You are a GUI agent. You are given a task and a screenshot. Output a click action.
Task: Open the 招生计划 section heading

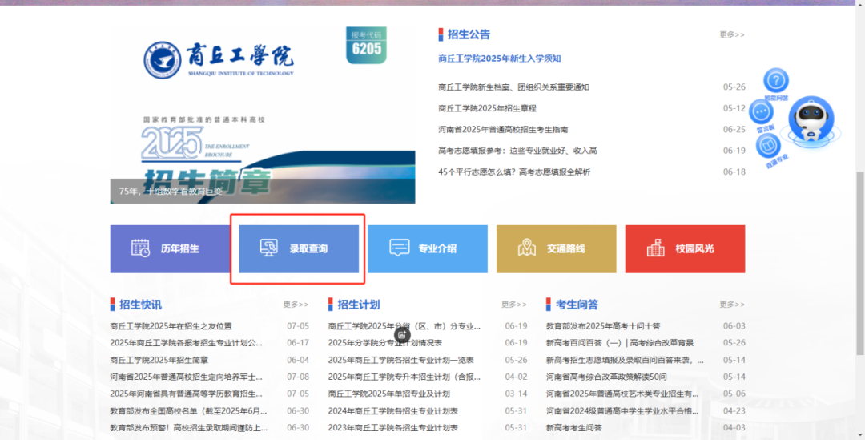tap(359, 305)
